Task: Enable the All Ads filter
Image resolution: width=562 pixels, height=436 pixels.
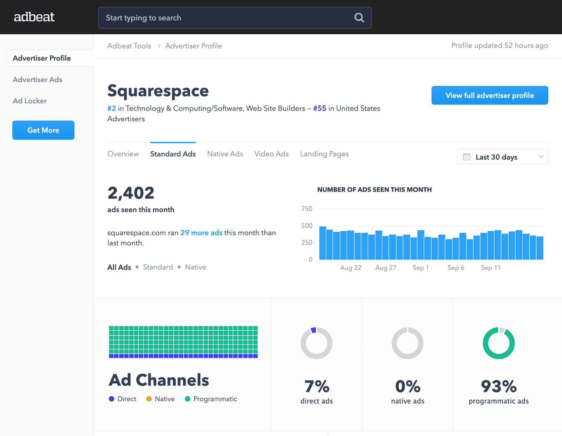Action: tap(119, 267)
